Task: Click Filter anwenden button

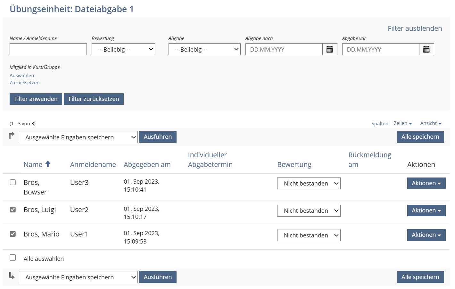Action: (36, 99)
